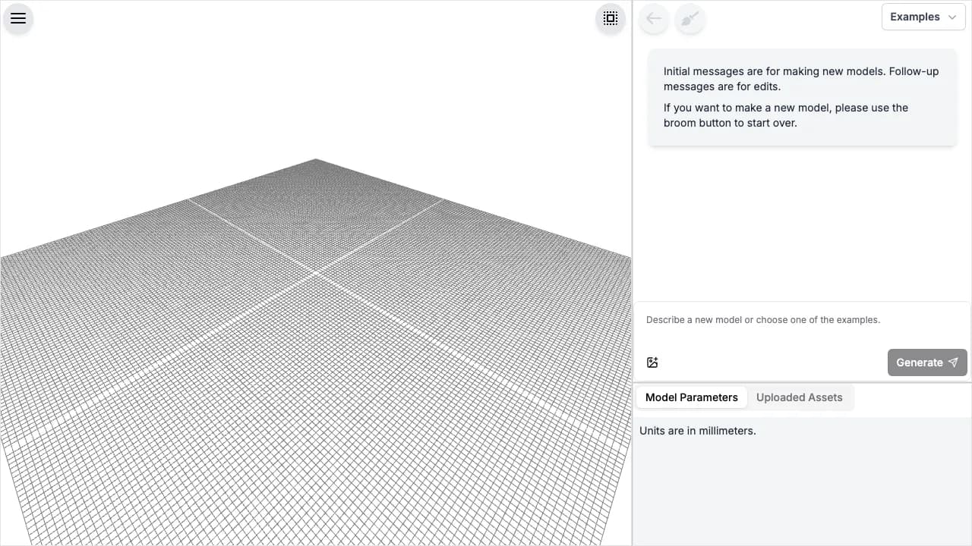Select the Model Parameters tab

[x=691, y=397]
